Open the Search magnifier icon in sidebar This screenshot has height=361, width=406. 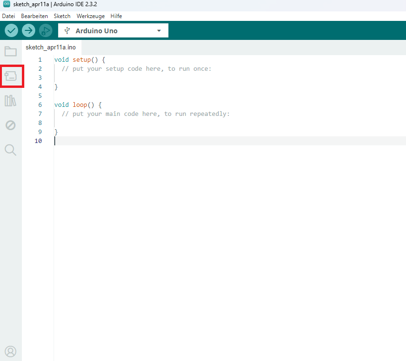(10, 150)
